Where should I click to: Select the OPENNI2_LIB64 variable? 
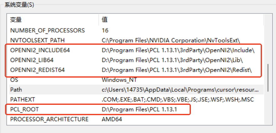[32, 60]
